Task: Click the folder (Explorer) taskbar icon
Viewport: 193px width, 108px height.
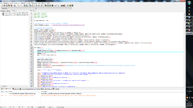Action: [189, 24]
